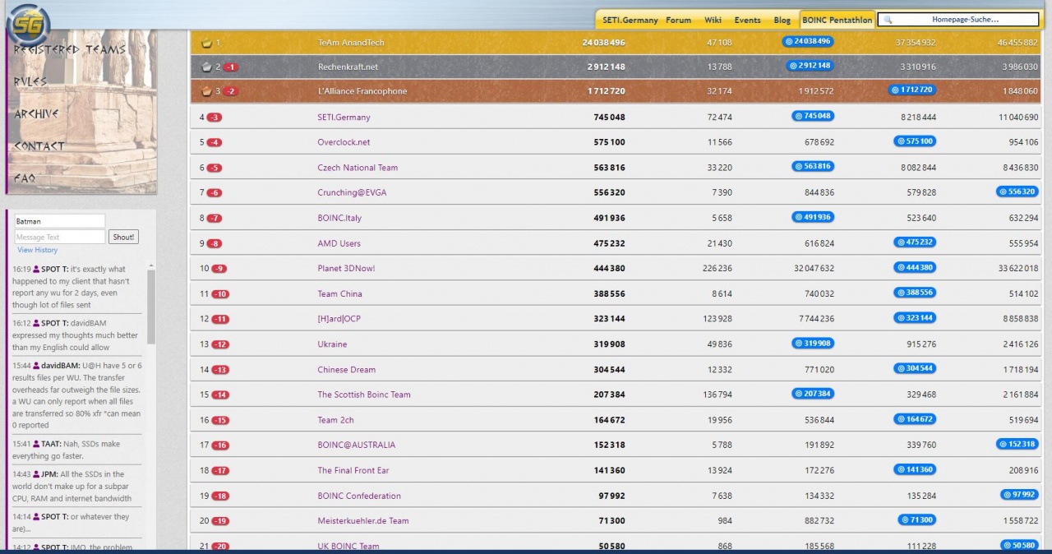This screenshot has width=1052, height=554.
Task: Click the blue 97 992 badge for BOINC Confederation
Action: [x=1019, y=495]
